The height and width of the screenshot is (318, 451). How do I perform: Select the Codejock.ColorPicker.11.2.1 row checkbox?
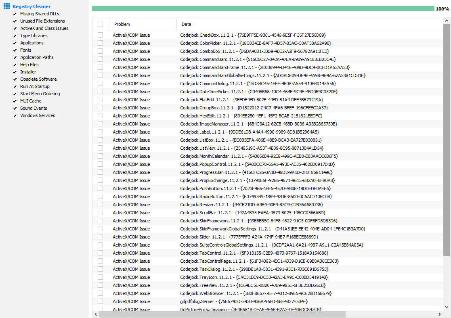101,43
